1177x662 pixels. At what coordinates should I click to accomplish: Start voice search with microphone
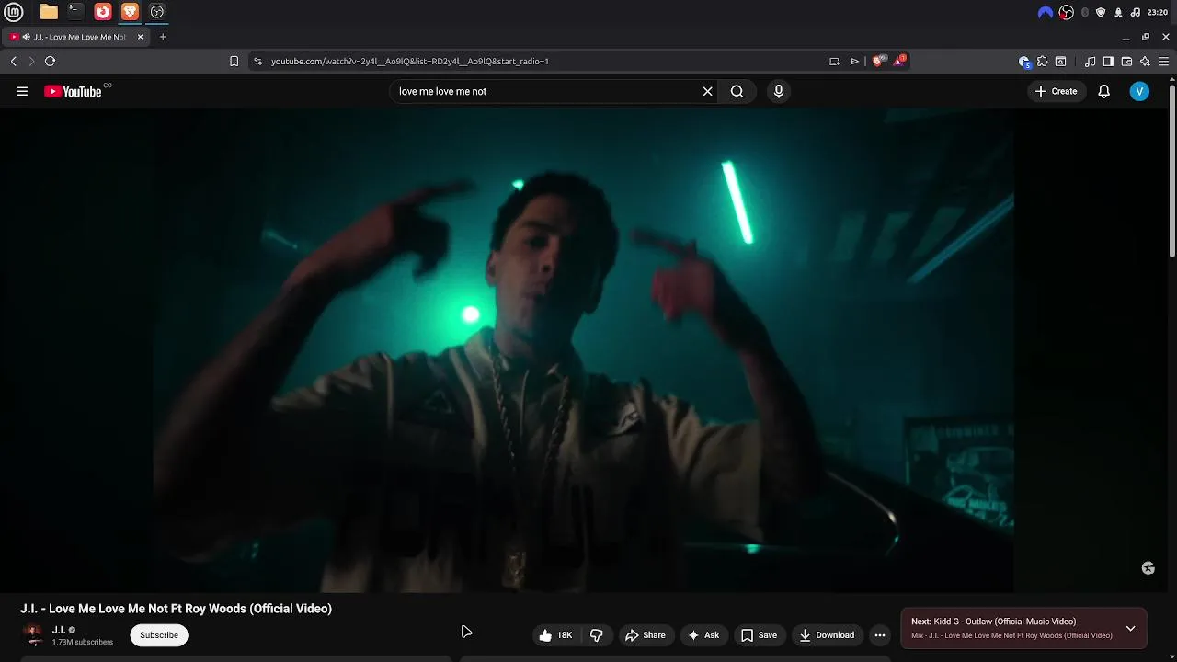[778, 91]
